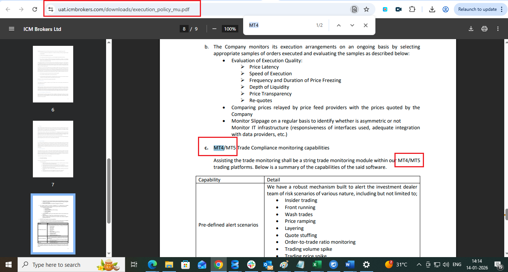Image resolution: width=508 pixels, height=272 pixels.
Task: Zoom out using minus button
Action: 214,29
